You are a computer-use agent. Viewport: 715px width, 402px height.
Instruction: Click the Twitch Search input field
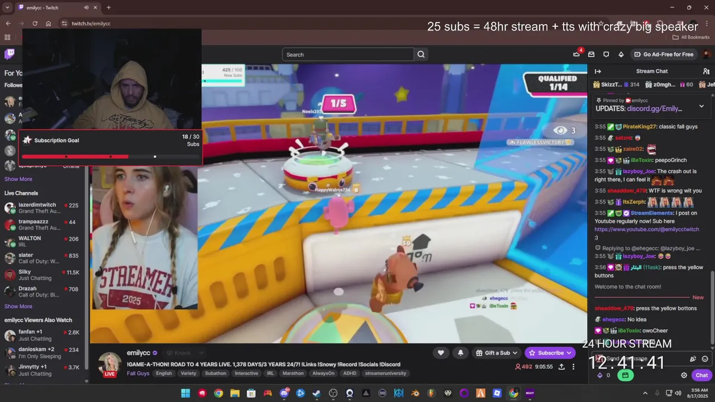[x=349, y=54]
